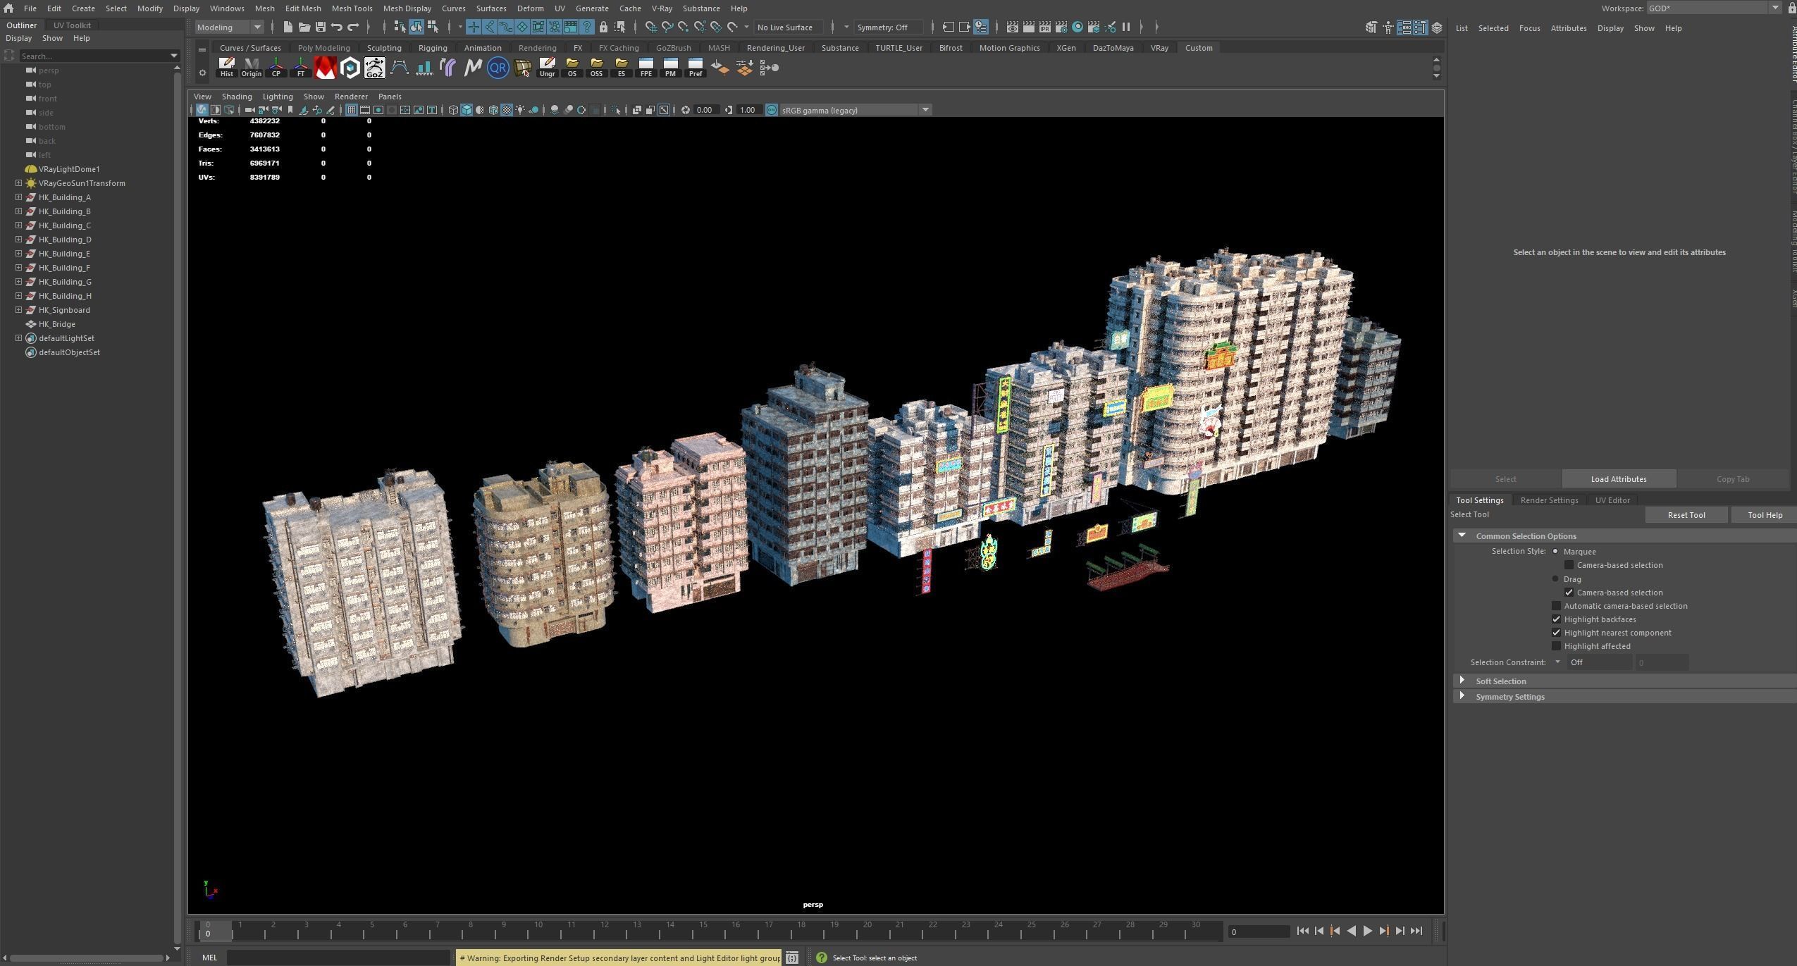Open sRGB gamma view transform dropdown
The image size is (1797, 966).
(856, 110)
